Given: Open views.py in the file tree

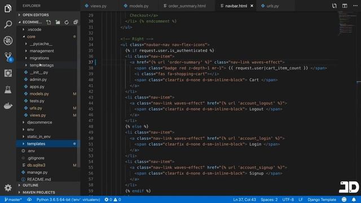Looking at the screenshot, I should [38, 115].
